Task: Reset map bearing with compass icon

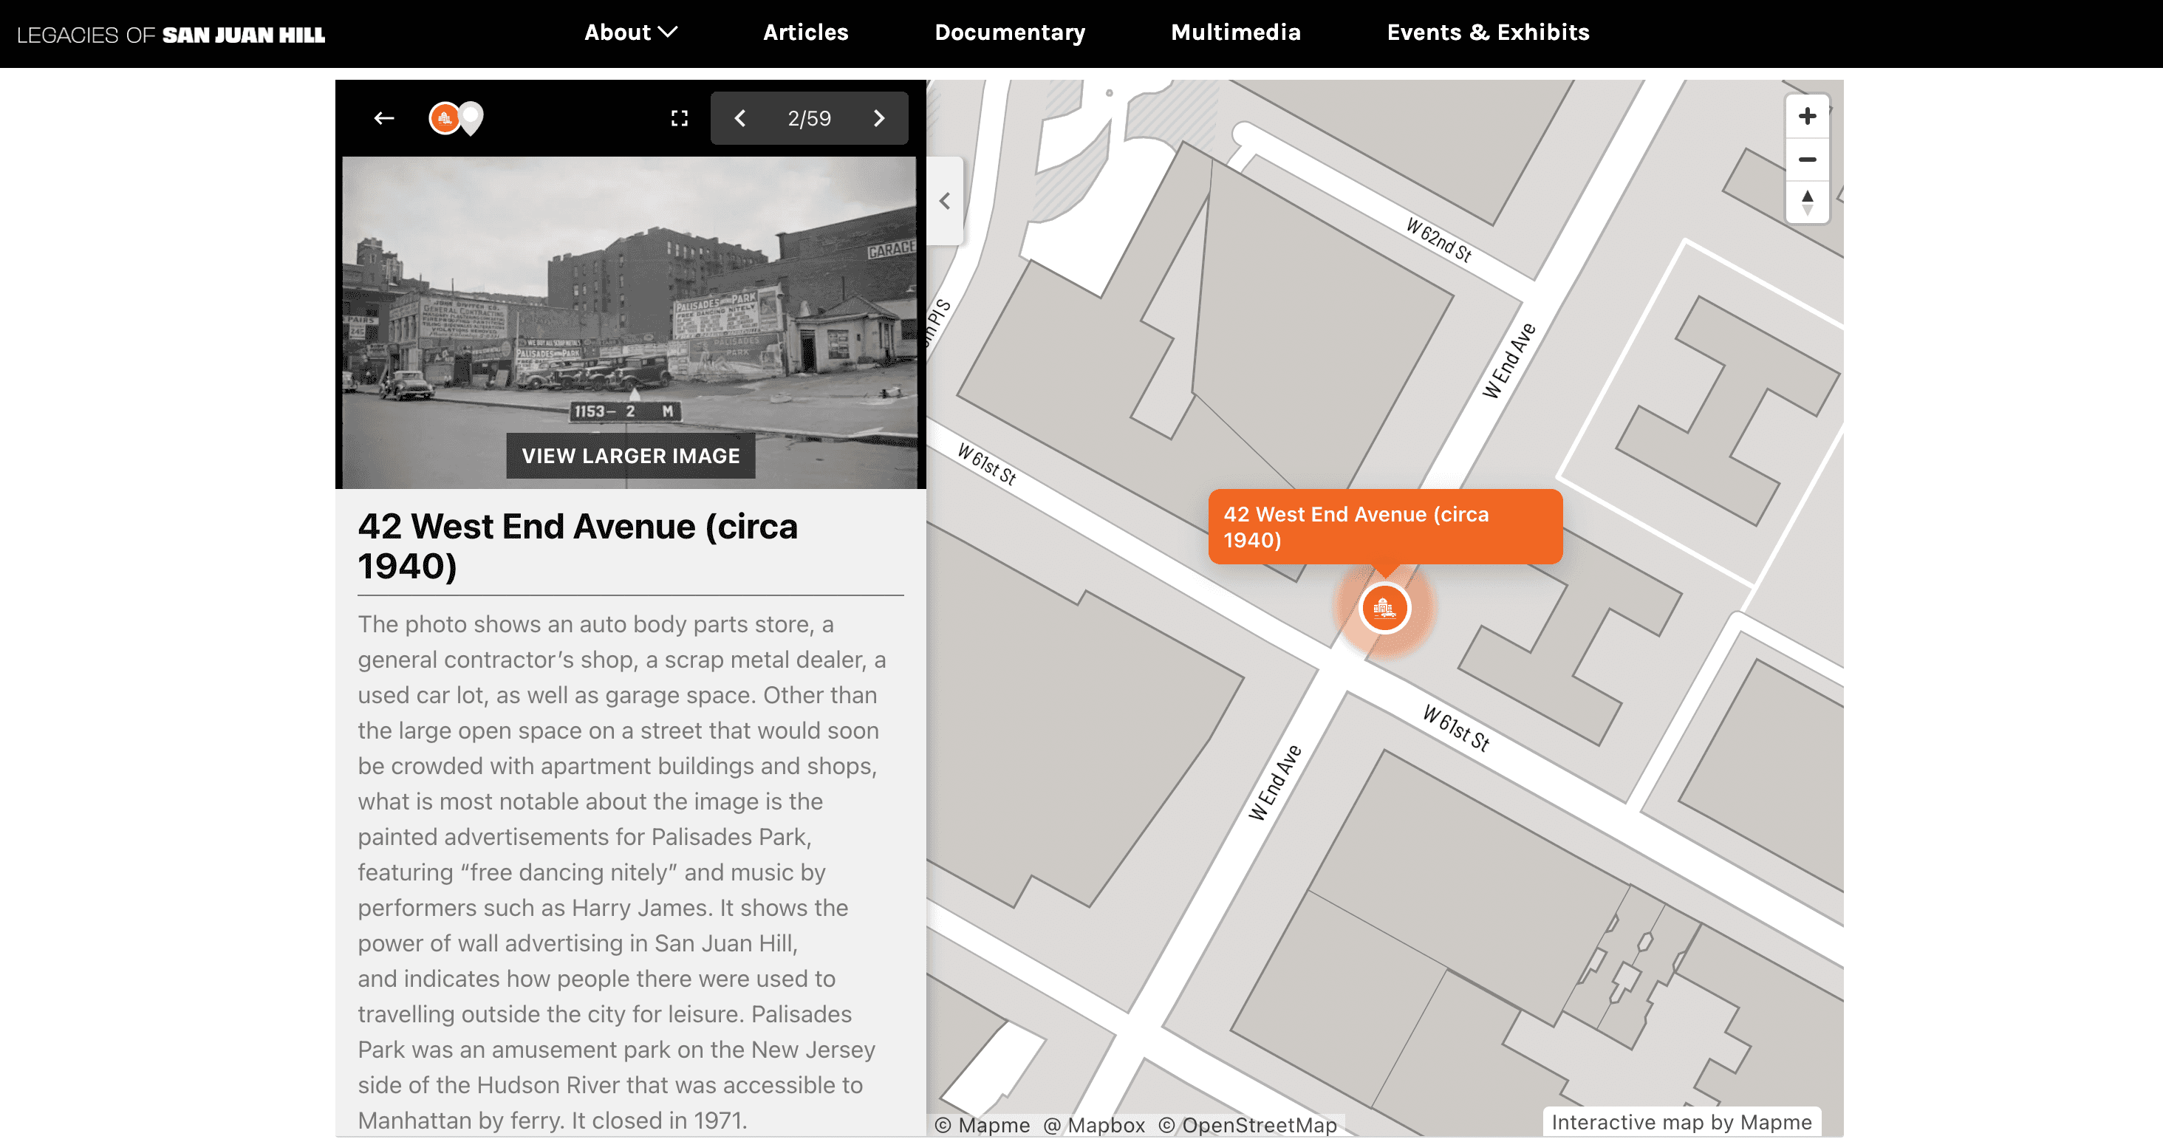Action: click(x=1807, y=202)
